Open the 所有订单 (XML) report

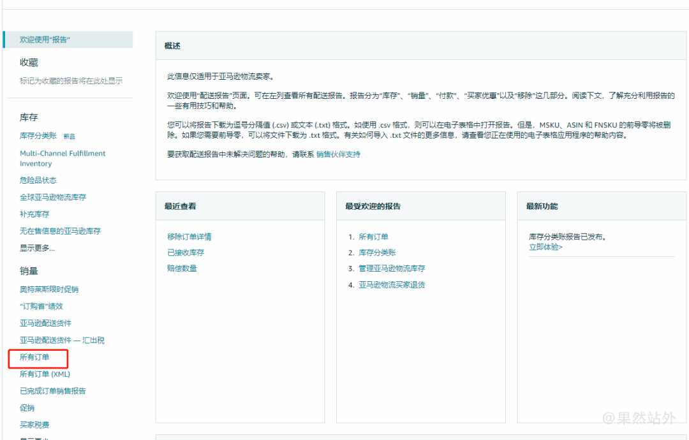pos(45,374)
